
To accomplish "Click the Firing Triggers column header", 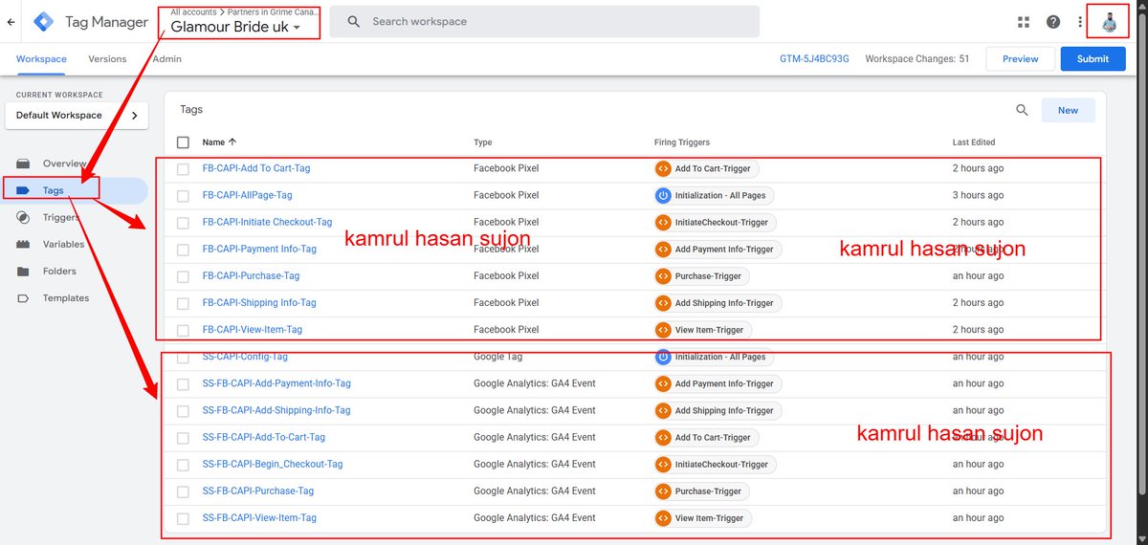I will coord(682,142).
